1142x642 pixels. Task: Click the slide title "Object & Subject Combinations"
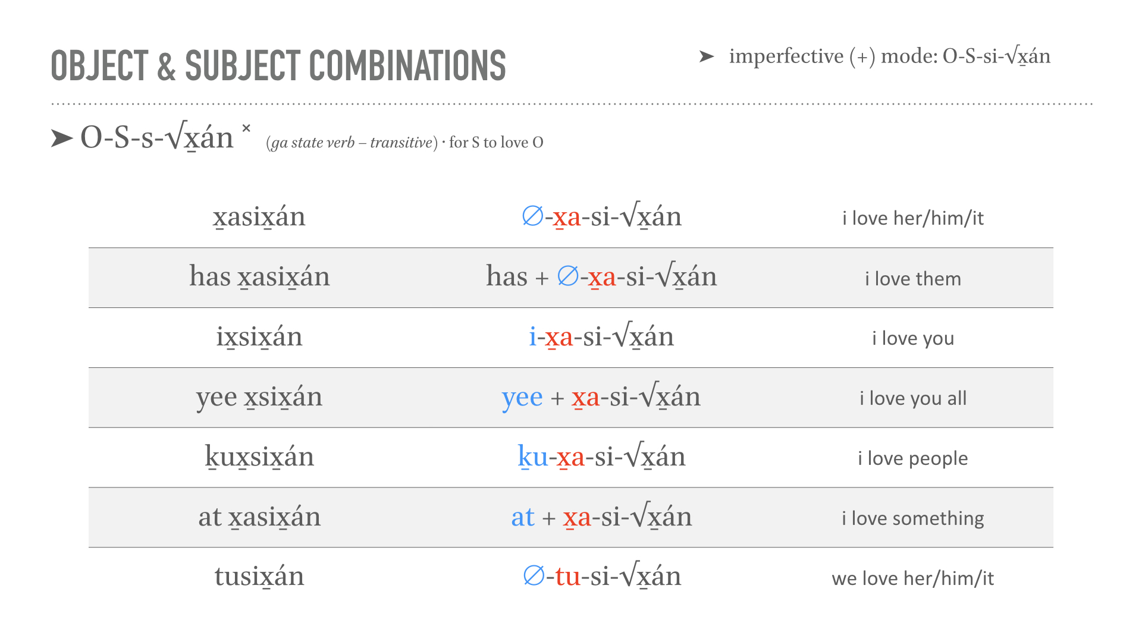[x=278, y=65]
